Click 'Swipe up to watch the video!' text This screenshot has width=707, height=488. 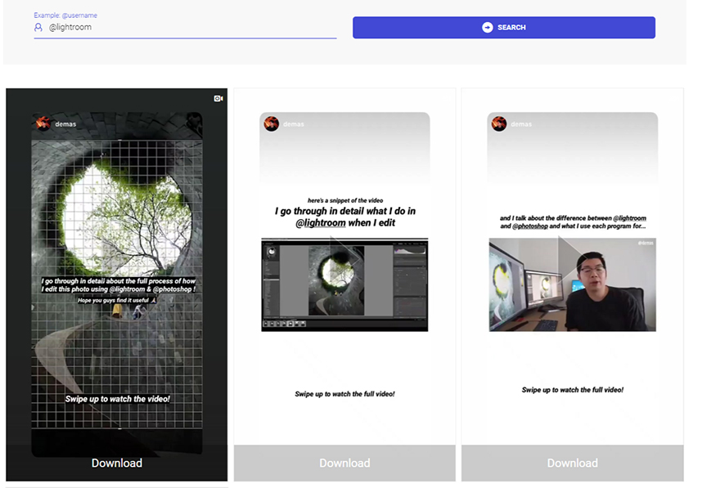click(117, 399)
